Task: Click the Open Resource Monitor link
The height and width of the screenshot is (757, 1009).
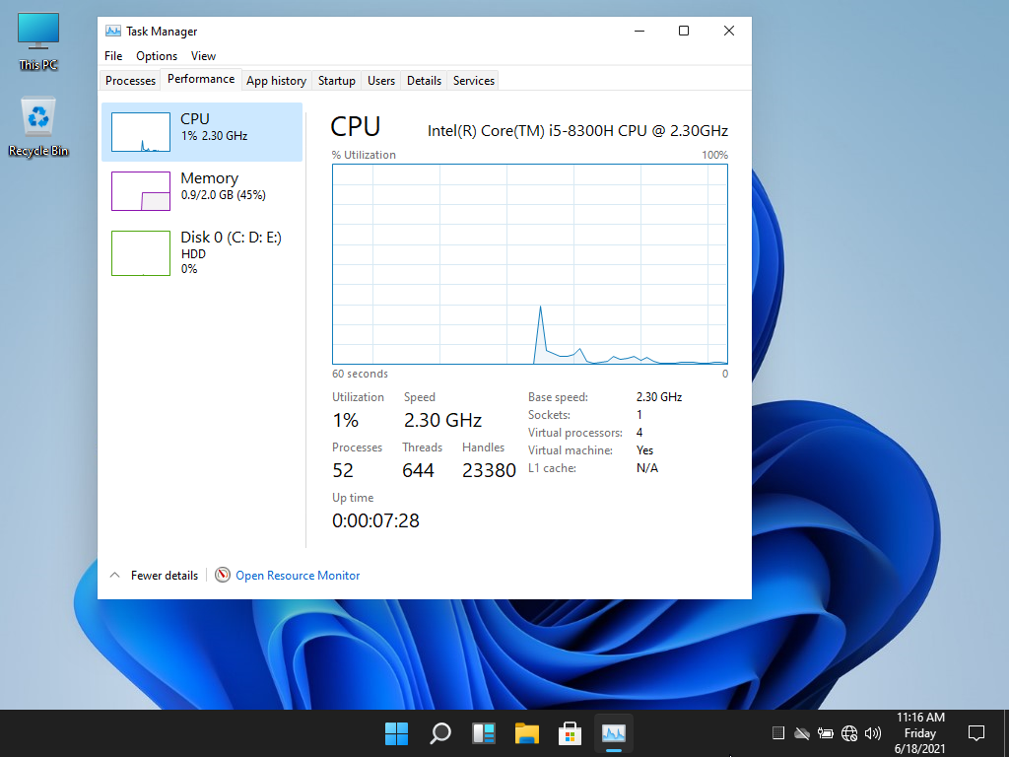Action: [x=298, y=576]
